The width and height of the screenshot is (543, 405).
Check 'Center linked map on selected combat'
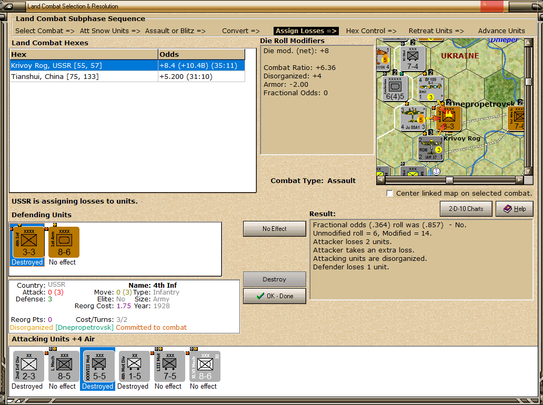coord(390,194)
